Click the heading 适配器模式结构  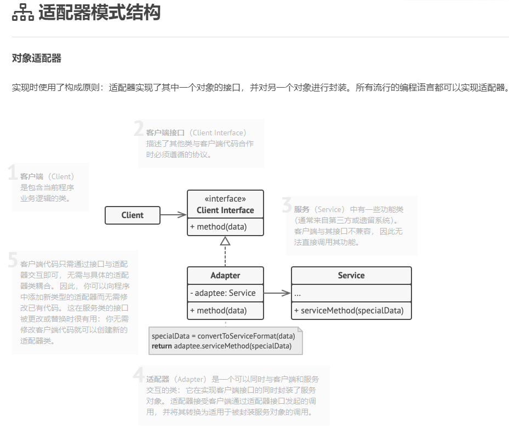click(99, 13)
